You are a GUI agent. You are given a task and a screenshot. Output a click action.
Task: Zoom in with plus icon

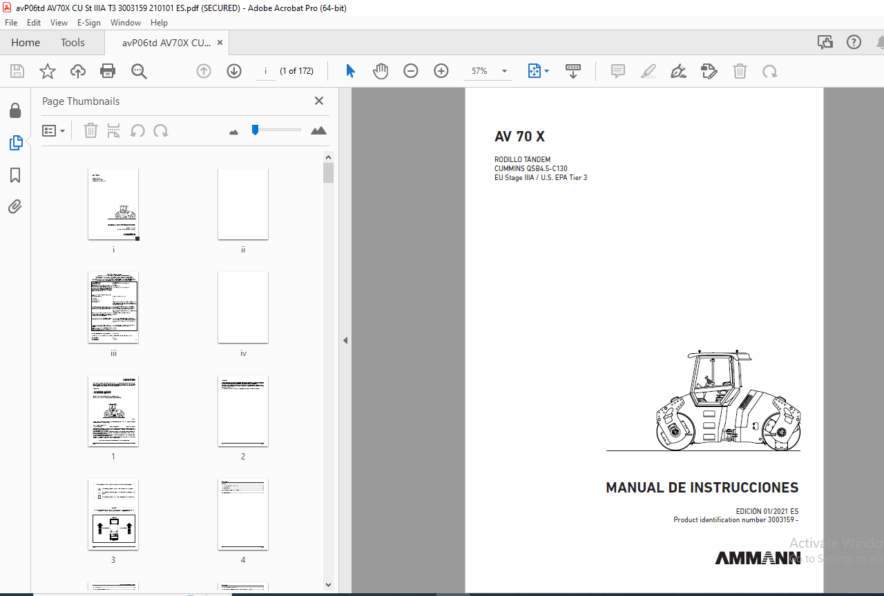[441, 71]
